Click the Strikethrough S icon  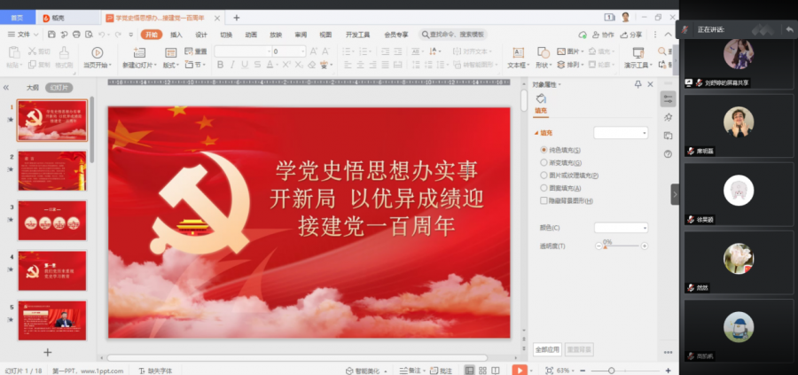click(x=257, y=65)
